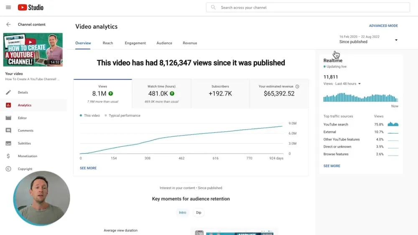Click the YouTube Studio logo

tap(31, 8)
